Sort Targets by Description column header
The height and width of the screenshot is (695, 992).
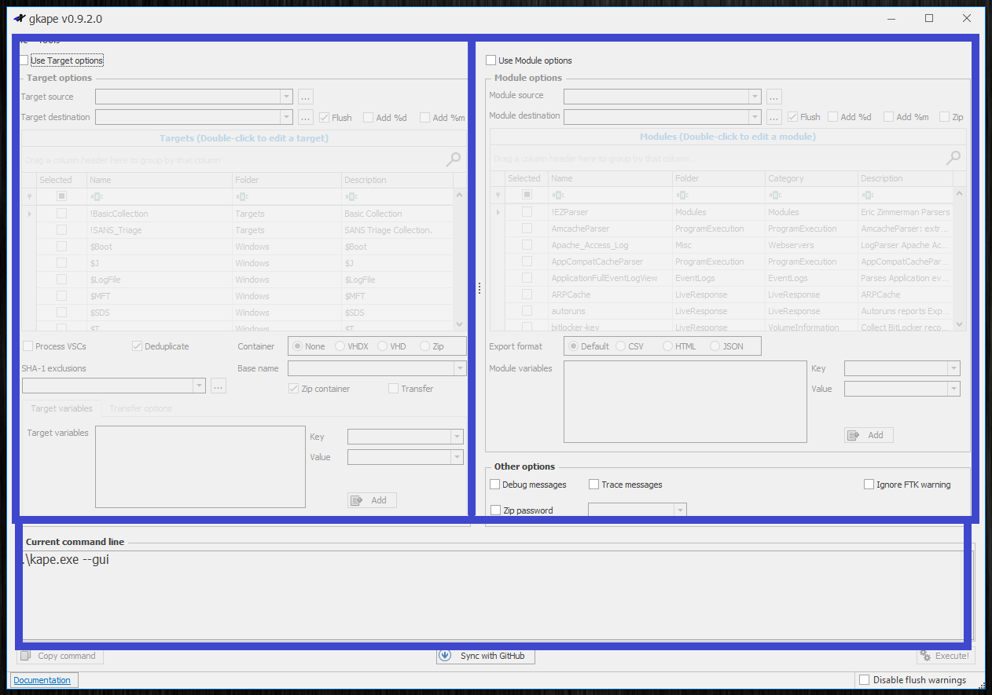point(398,180)
